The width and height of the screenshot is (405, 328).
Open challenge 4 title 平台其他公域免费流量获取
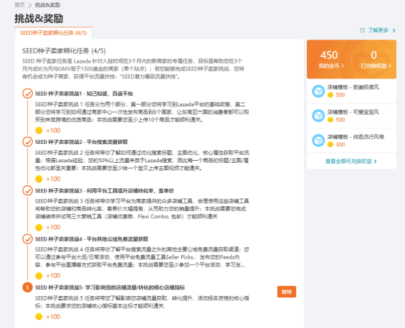(x=92, y=239)
